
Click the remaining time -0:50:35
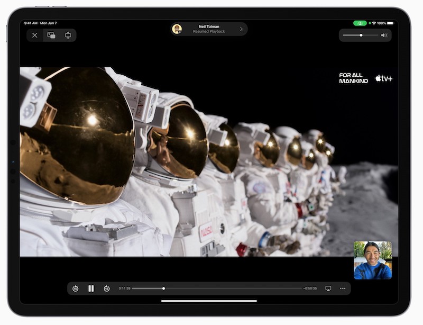(310, 288)
